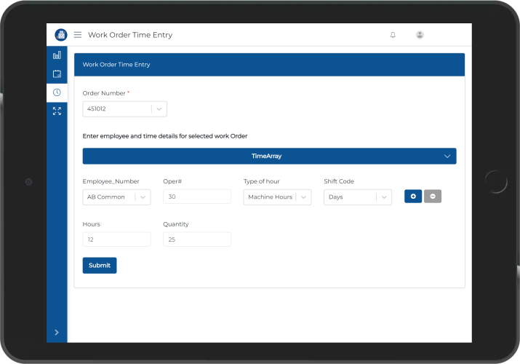Image resolution: width=520 pixels, height=364 pixels.
Task: Open Shift Code Days dropdown
Action: (358, 197)
